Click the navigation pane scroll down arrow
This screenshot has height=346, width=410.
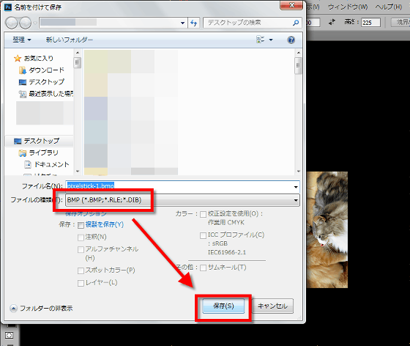tap(78, 172)
